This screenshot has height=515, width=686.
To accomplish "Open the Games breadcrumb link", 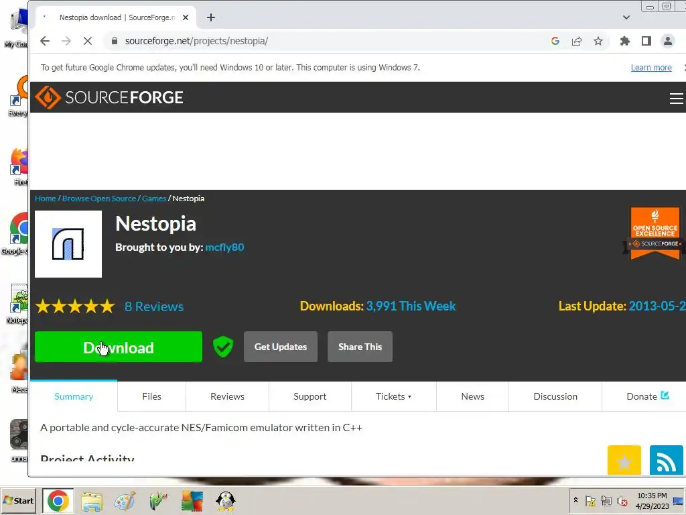I will tap(154, 198).
